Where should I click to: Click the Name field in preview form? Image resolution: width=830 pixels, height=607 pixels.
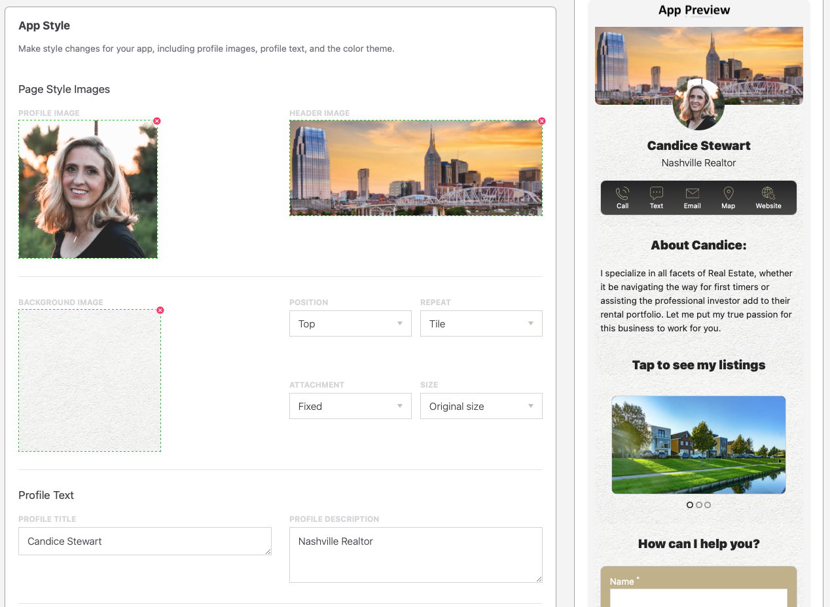click(x=698, y=597)
